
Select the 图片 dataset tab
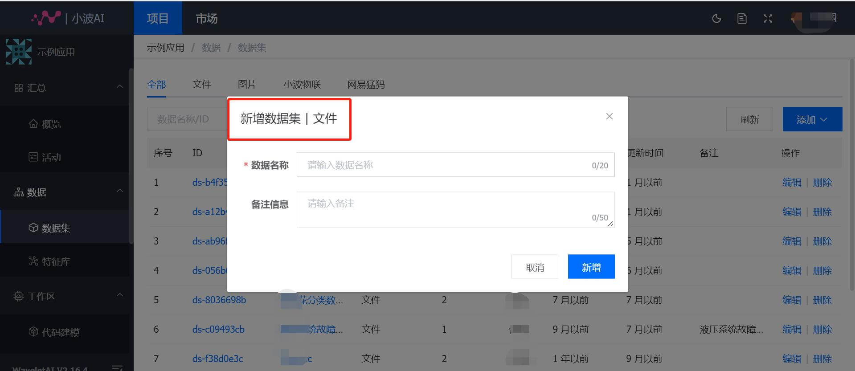(247, 84)
